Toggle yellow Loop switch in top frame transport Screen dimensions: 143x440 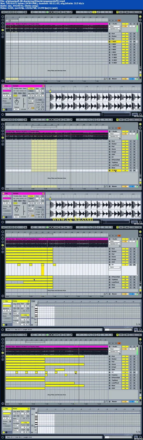pyautogui.click(x=94, y=12)
